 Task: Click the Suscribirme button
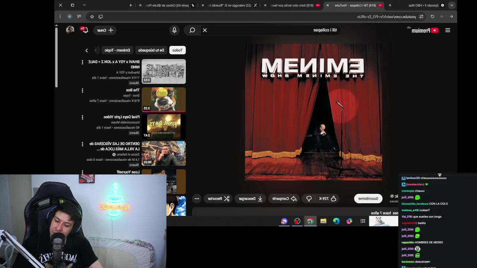tap(368, 198)
